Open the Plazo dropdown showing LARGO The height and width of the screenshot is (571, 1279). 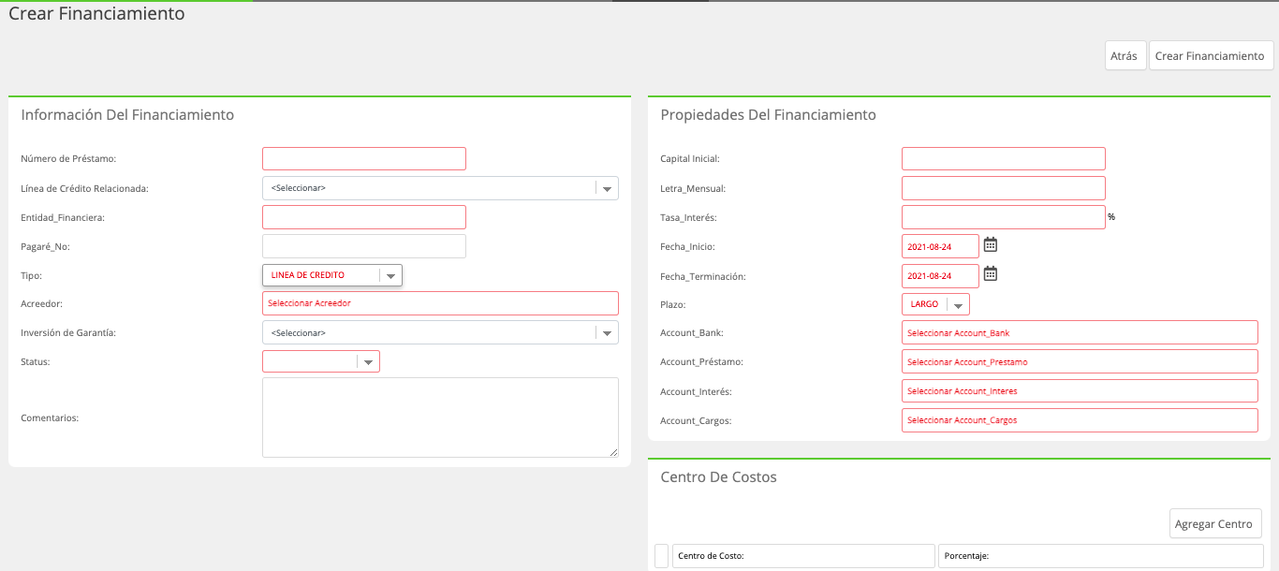(x=935, y=304)
